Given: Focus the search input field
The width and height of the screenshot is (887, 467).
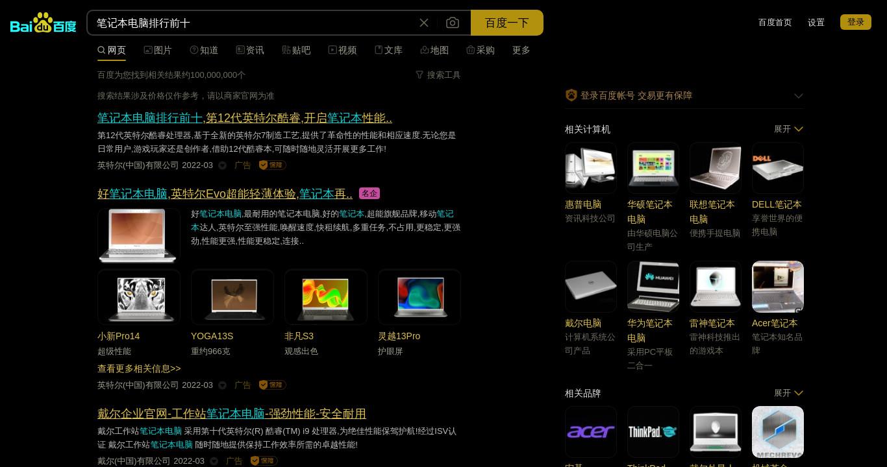Looking at the screenshot, I should (x=253, y=23).
